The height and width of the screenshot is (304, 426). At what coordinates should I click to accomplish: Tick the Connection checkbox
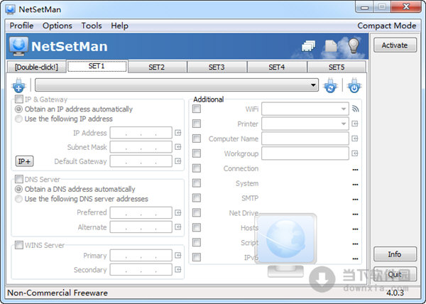coord(197,168)
